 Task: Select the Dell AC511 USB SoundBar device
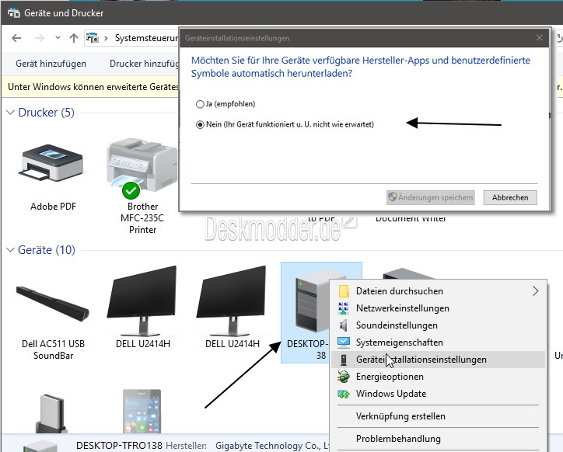pyautogui.click(x=53, y=304)
